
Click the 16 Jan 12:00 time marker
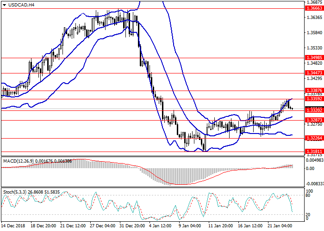click(249, 226)
